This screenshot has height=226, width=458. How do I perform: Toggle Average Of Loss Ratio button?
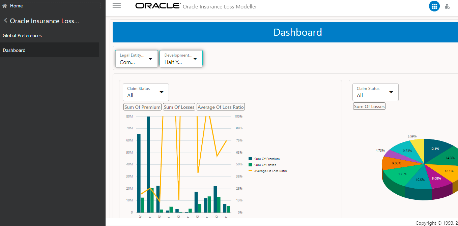pyautogui.click(x=221, y=107)
